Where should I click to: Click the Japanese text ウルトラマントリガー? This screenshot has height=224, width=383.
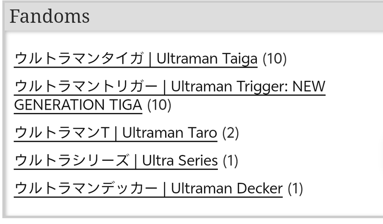point(86,87)
